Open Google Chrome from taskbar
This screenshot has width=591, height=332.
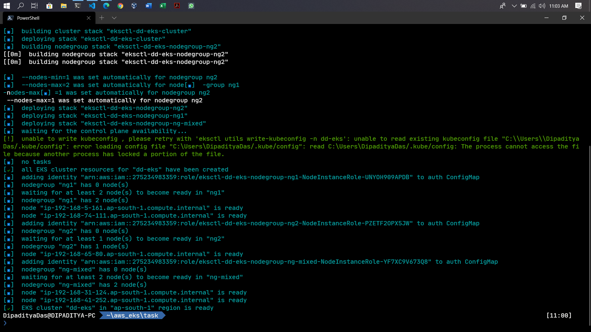point(120,6)
